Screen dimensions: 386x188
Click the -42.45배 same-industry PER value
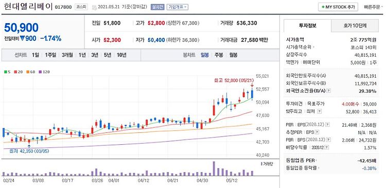coord(367,161)
